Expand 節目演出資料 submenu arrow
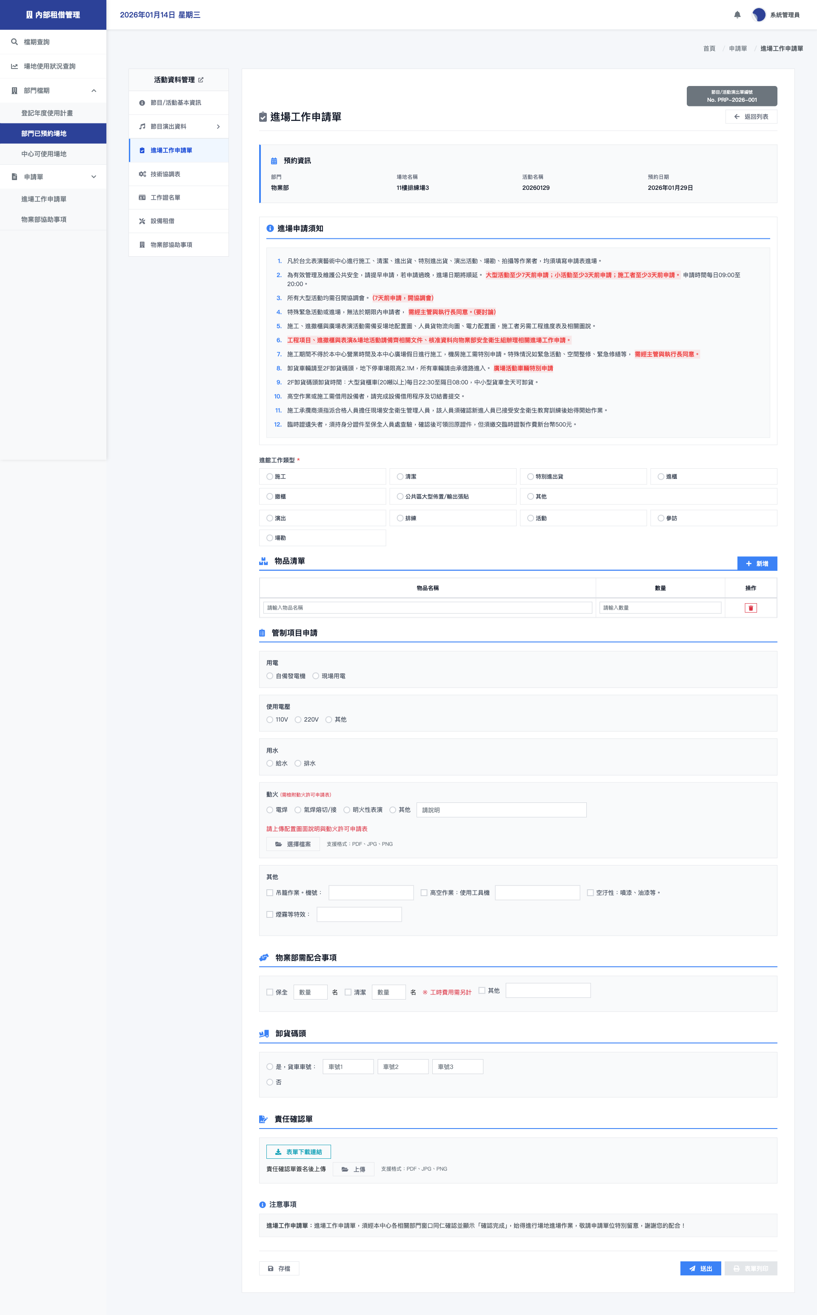The image size is (817, 1315). click(218, 126)
